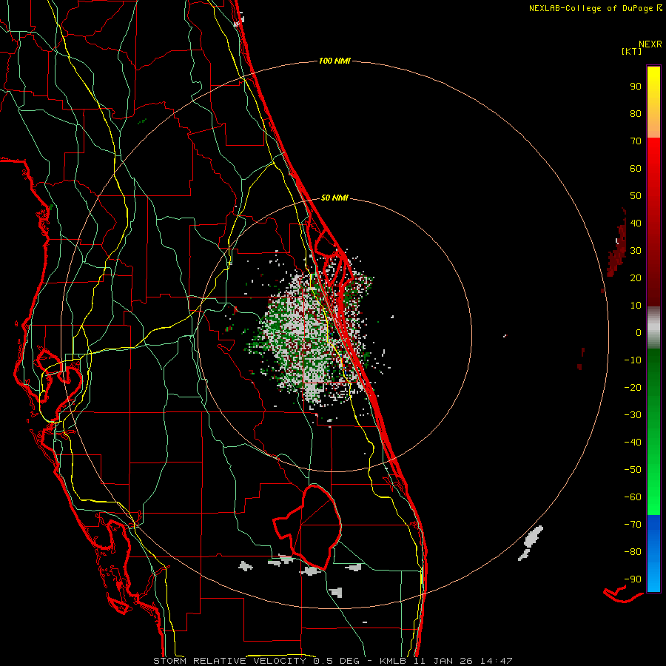Viewport: 666px width, 666px height.
Task: Click the bright green segment of the color bar
Action: coord(653,488)
